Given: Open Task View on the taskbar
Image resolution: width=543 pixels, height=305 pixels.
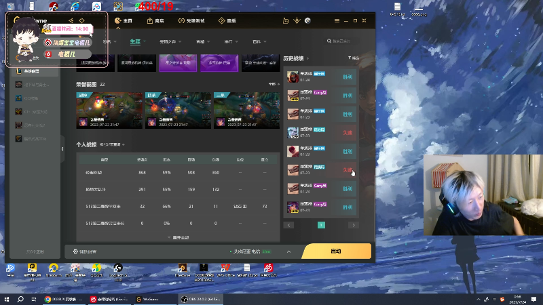Looking at the screenshot, I should (33, 299).
